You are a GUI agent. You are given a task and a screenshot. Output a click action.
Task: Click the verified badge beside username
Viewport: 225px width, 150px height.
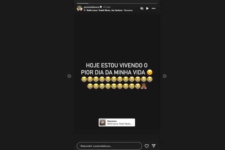coord(101,7)
